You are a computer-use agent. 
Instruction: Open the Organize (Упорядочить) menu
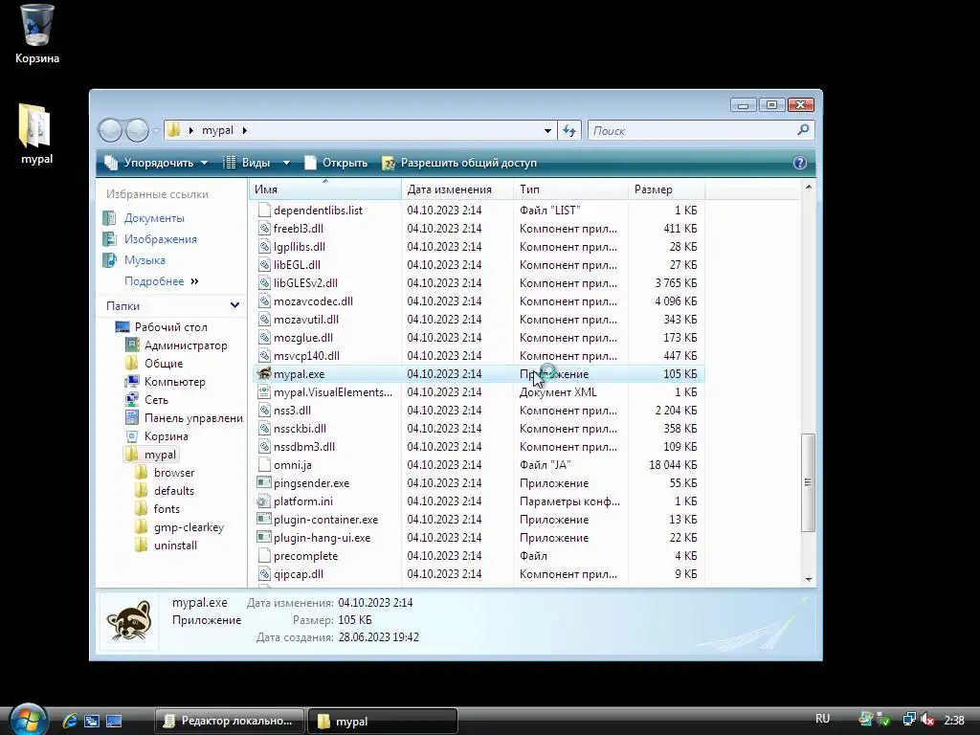click(x=156, y=163)
